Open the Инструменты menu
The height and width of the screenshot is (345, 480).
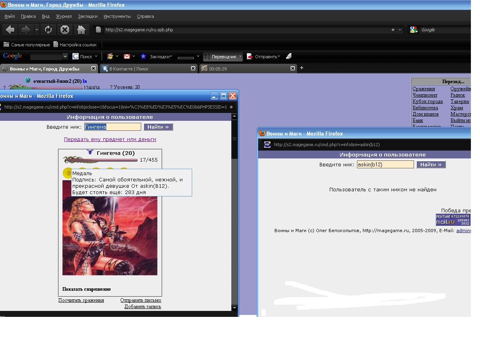117,16
